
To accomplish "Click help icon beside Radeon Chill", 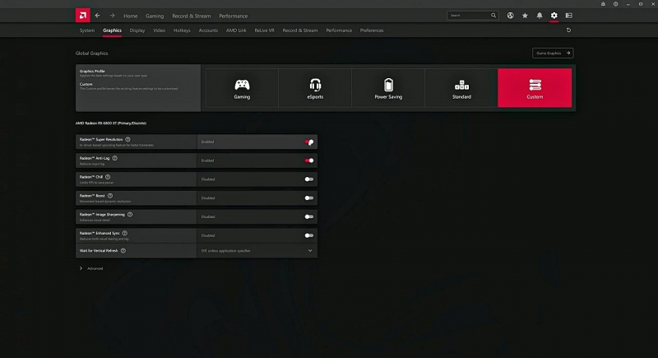I will pyautogui.click(x=105, y=176).
